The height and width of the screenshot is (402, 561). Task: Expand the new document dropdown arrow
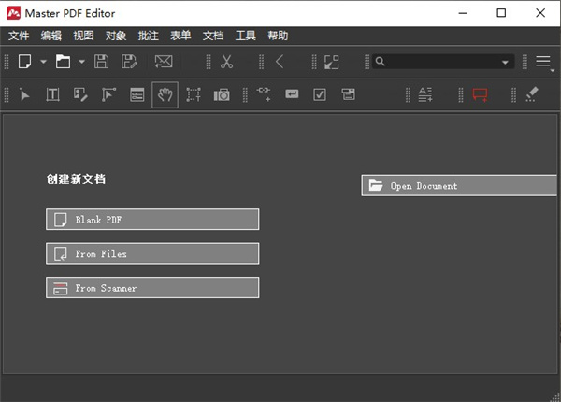tap(43, 63)
